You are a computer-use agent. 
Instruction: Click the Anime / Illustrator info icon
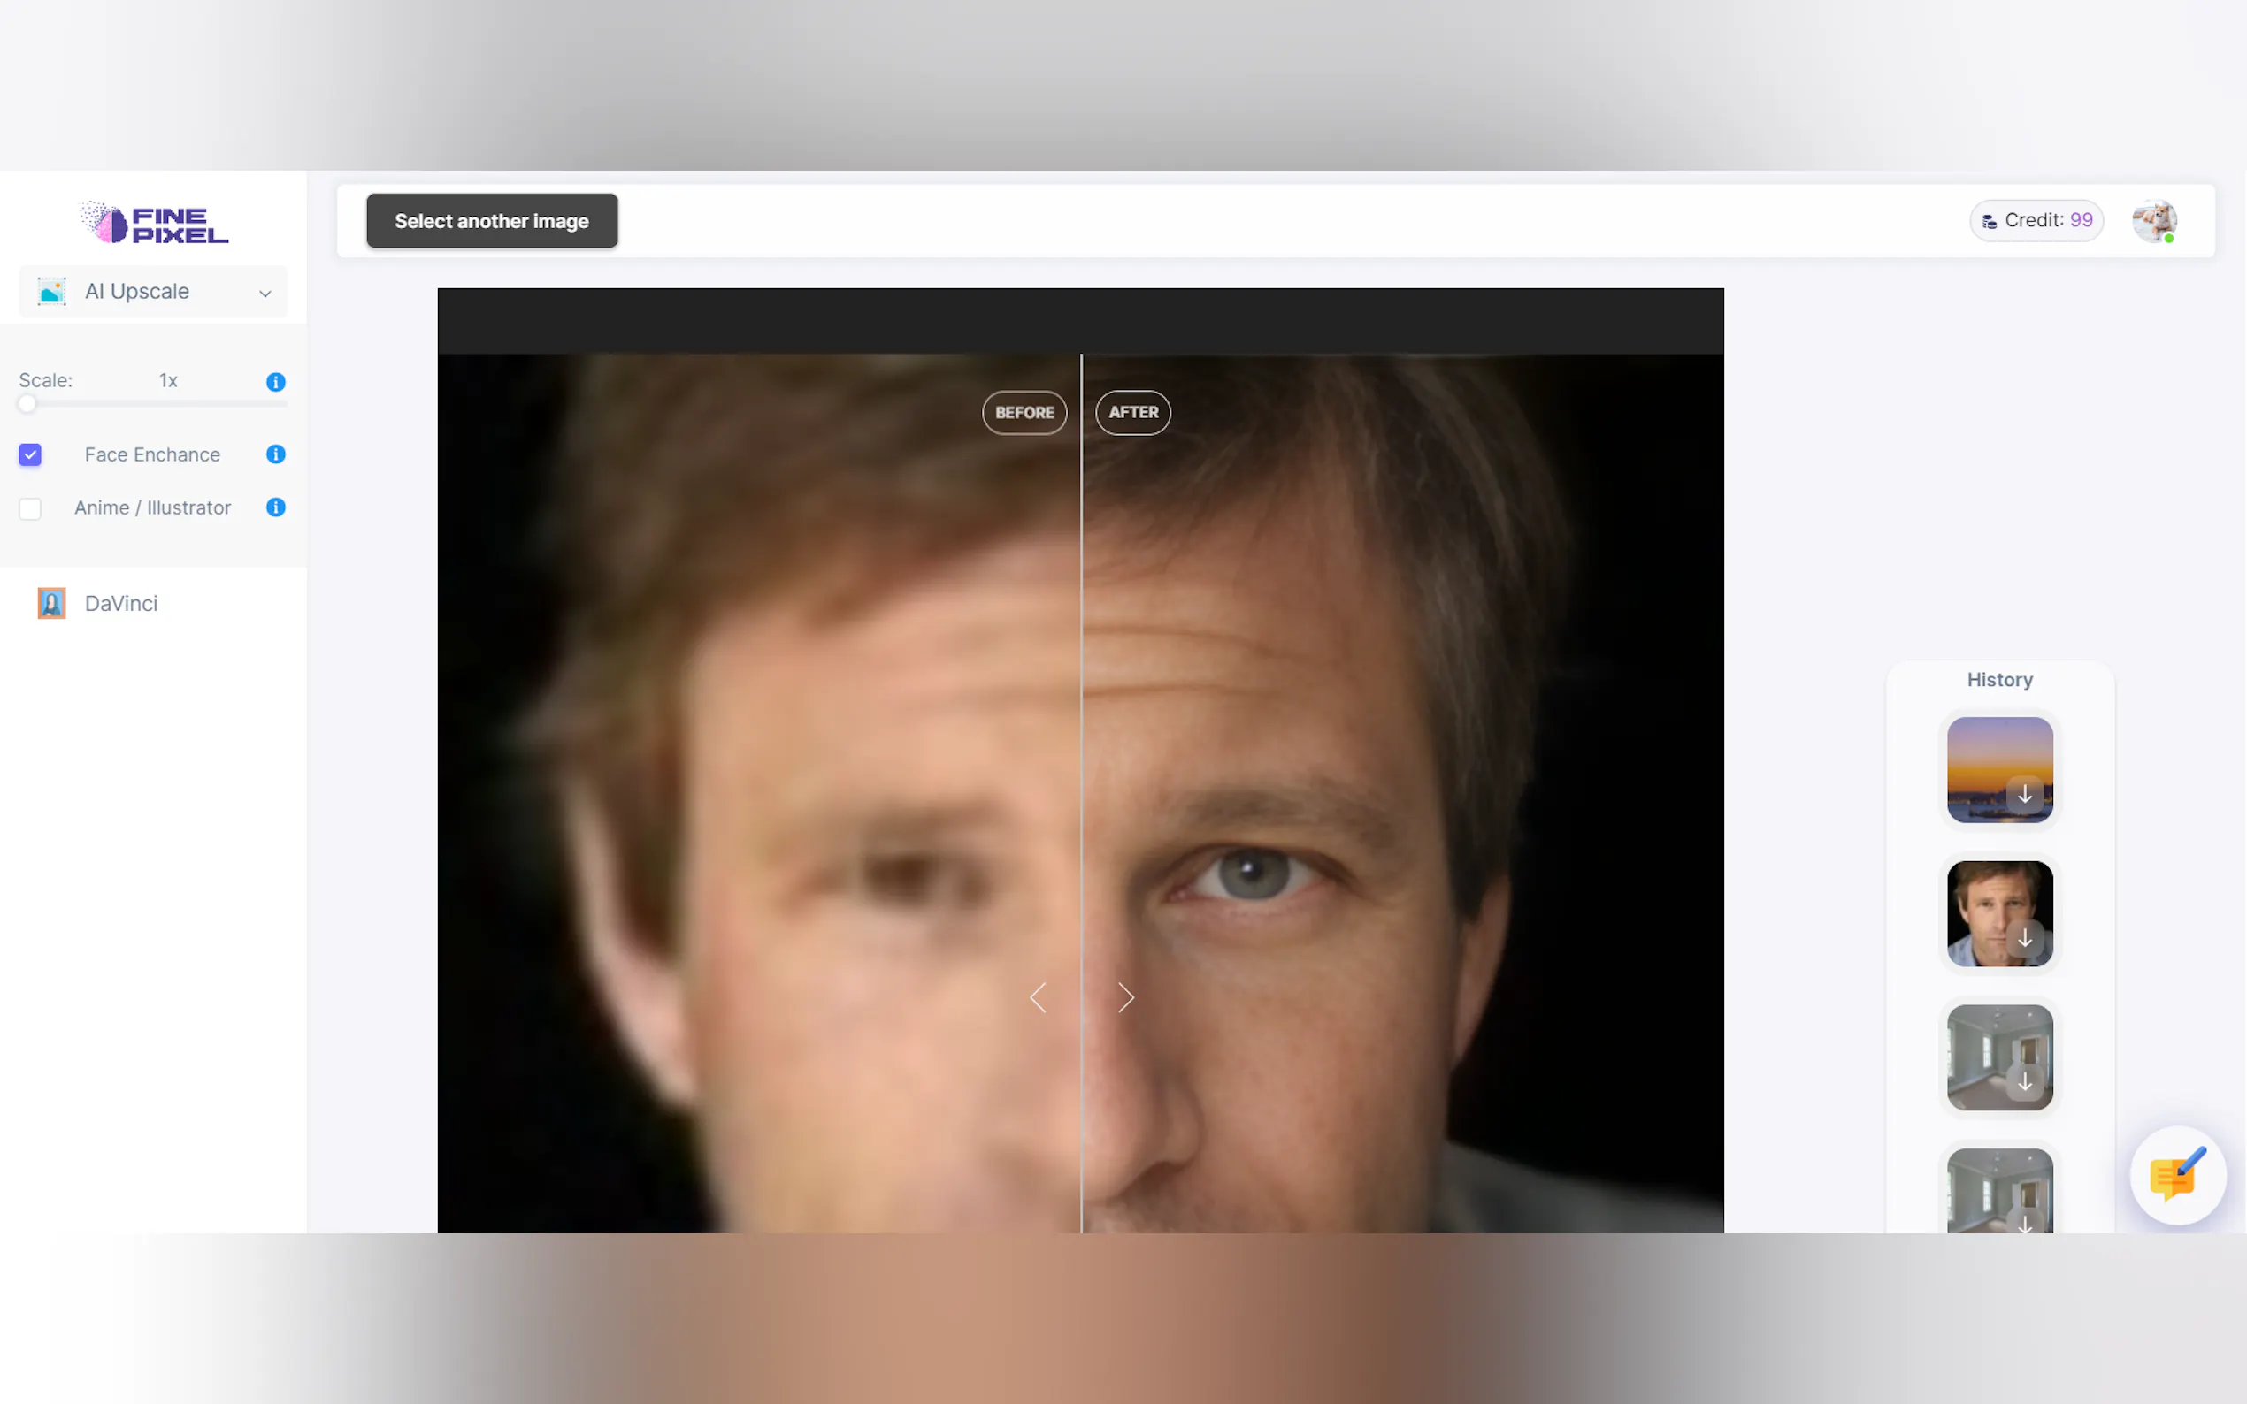coord(276,507)
